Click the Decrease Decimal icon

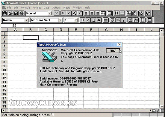pos(136,20)
